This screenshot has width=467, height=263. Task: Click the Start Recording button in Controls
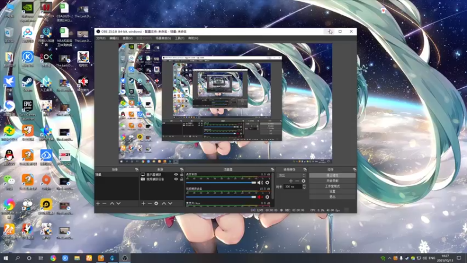tap(332, 181)
